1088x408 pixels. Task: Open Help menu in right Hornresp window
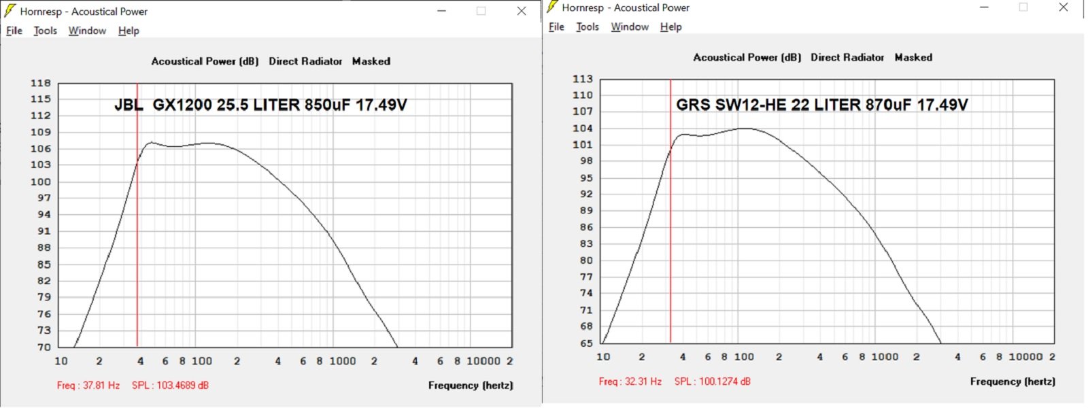670,27
